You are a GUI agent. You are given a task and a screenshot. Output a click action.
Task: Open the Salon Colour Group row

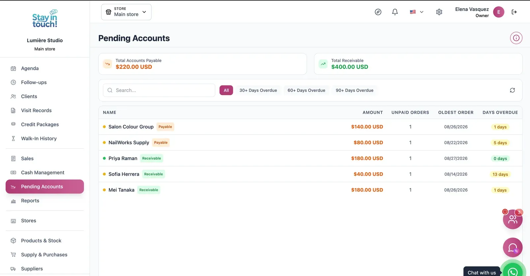pos(310,127)
